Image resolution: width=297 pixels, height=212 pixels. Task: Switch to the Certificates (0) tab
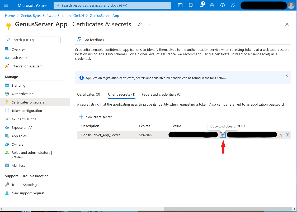pyautogui.click(x=88, y=94)
